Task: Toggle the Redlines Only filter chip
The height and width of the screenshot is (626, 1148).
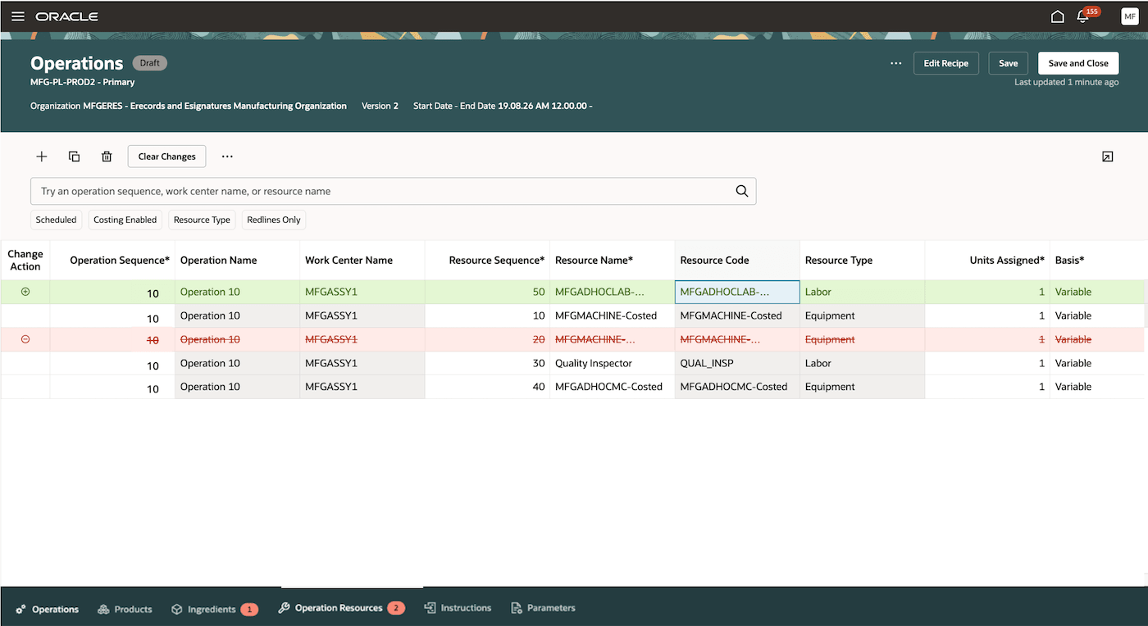Action: click(x=274, y=220)
